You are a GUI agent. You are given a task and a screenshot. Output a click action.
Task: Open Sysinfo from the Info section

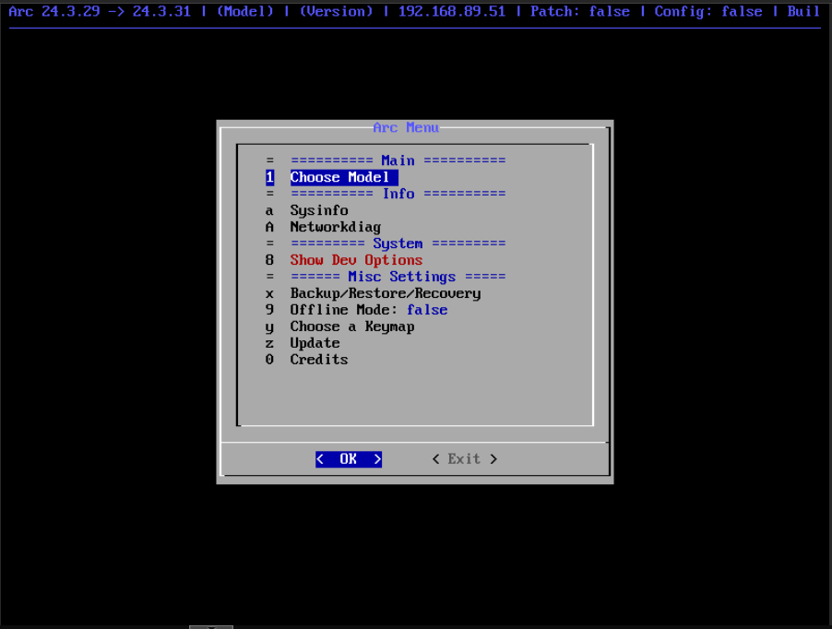tap(319, 210)
